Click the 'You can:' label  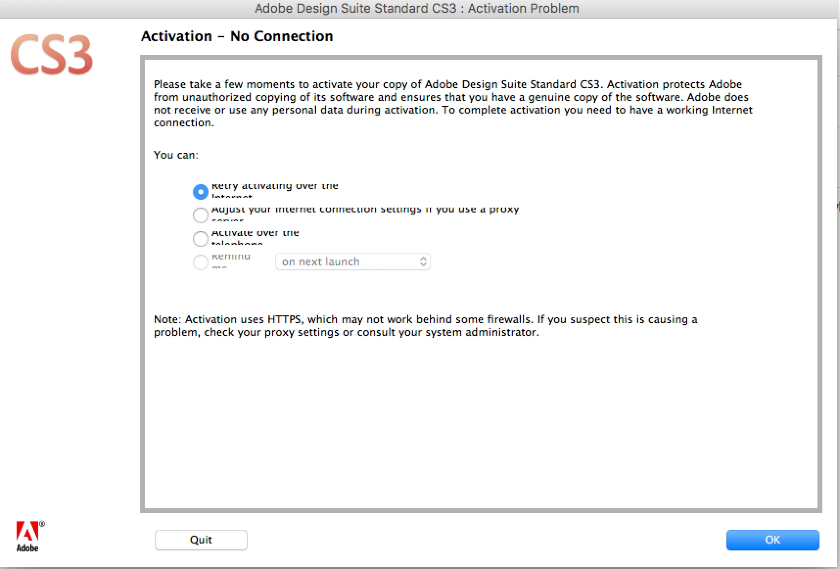point(176,155)
